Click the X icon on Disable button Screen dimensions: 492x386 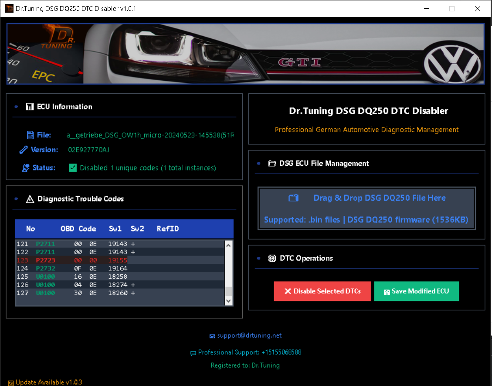288,291
